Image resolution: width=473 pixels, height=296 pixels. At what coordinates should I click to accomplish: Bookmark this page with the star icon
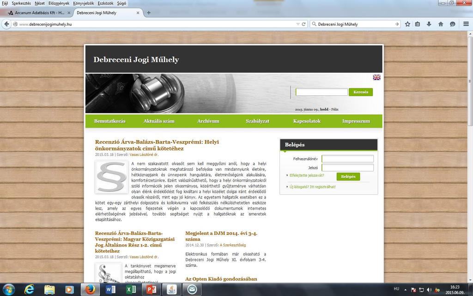(x=407, y=24)
